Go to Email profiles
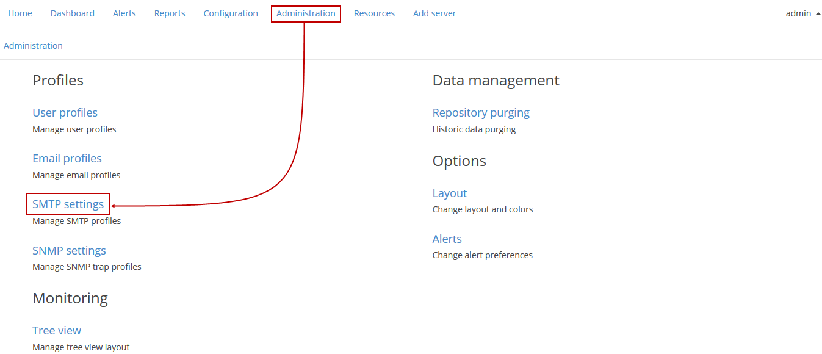 (x=67, y=159)
